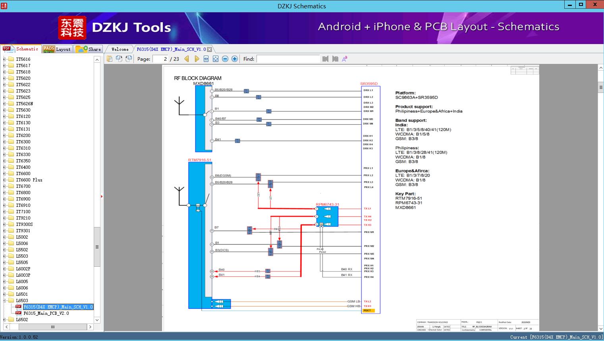Switch to the Layout tab
The image size is (604, 341).
[x=57, y=49]
